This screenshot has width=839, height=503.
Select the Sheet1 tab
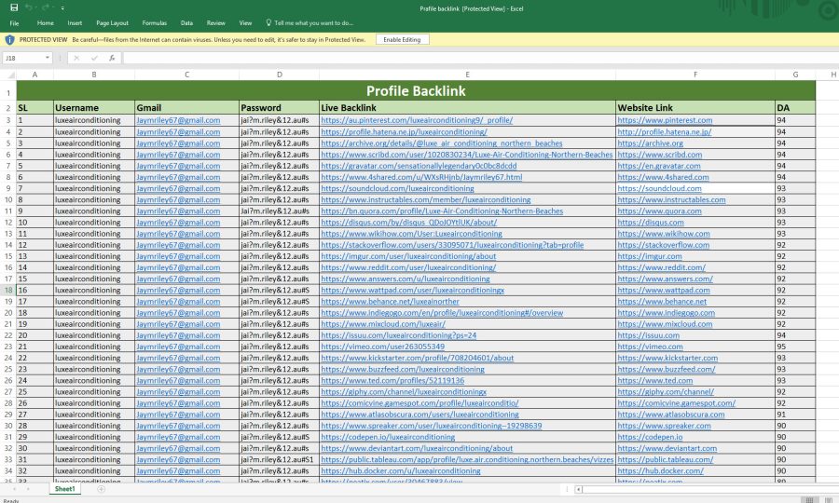pos(64,489)
